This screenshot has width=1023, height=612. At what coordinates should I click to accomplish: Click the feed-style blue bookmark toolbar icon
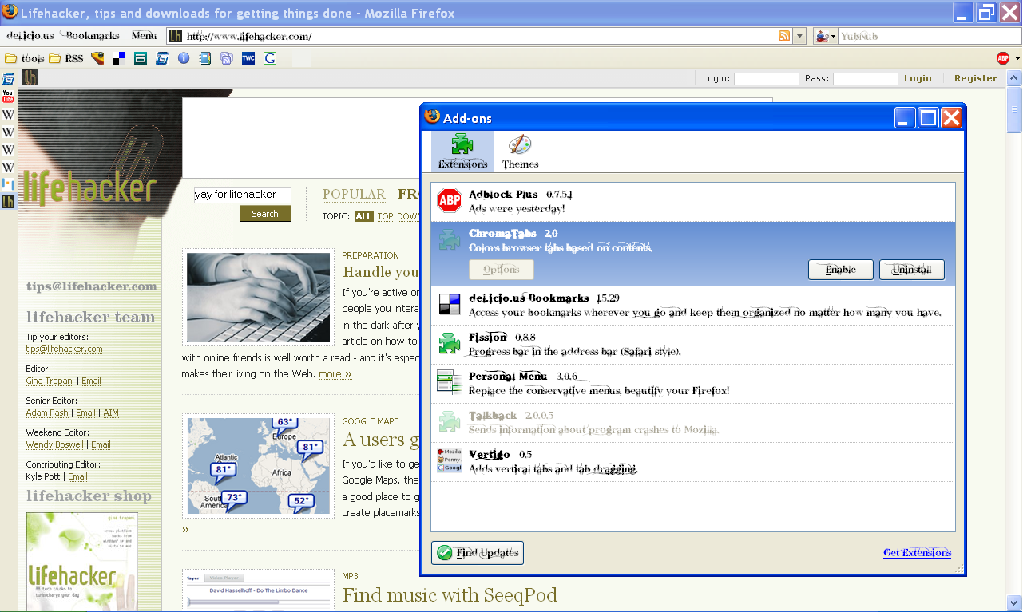[227, 58]
